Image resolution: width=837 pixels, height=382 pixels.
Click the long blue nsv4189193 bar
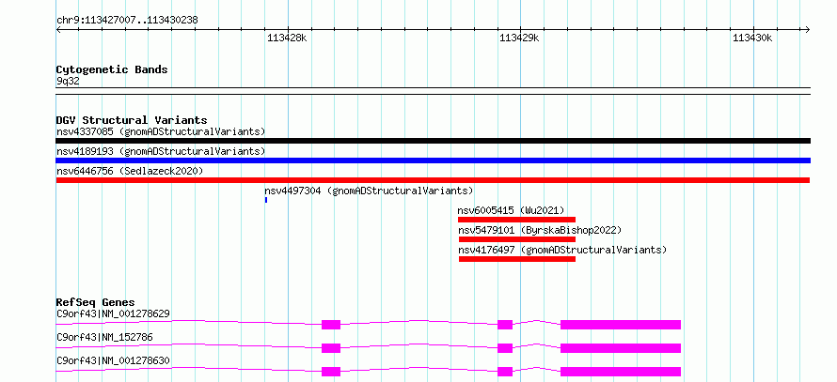click(433, 160)
